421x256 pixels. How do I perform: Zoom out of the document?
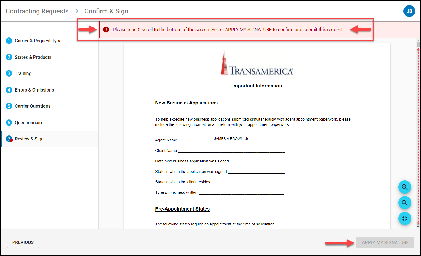click(405, 203)
